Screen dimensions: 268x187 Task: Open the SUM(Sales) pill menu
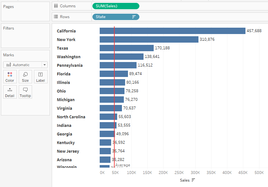(x=137, y=6)
